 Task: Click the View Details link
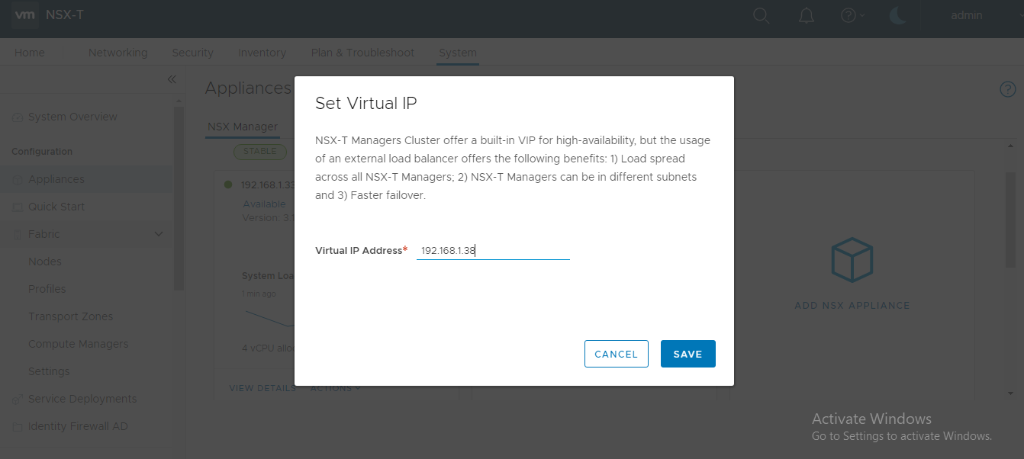[x=262, y=388]
